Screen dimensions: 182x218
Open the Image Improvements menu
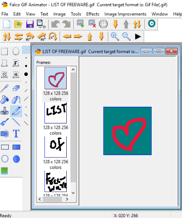125,14
